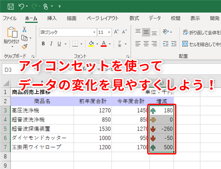Click Increase Font Size icon

116,32
